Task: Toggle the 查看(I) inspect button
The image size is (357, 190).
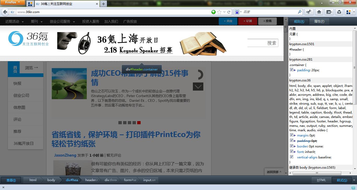Action: tap(11, 180)
